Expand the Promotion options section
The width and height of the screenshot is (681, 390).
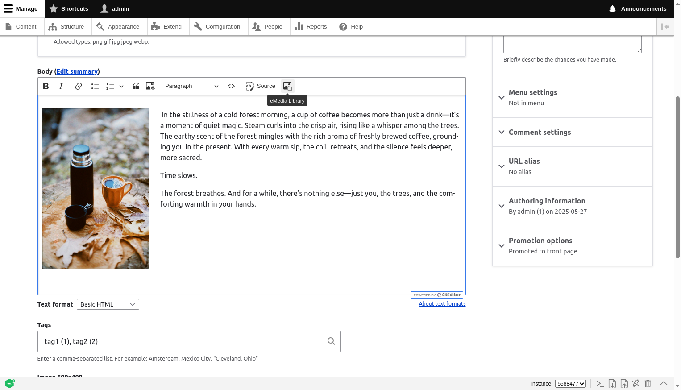pyautogui.click(x=540, y=241)
